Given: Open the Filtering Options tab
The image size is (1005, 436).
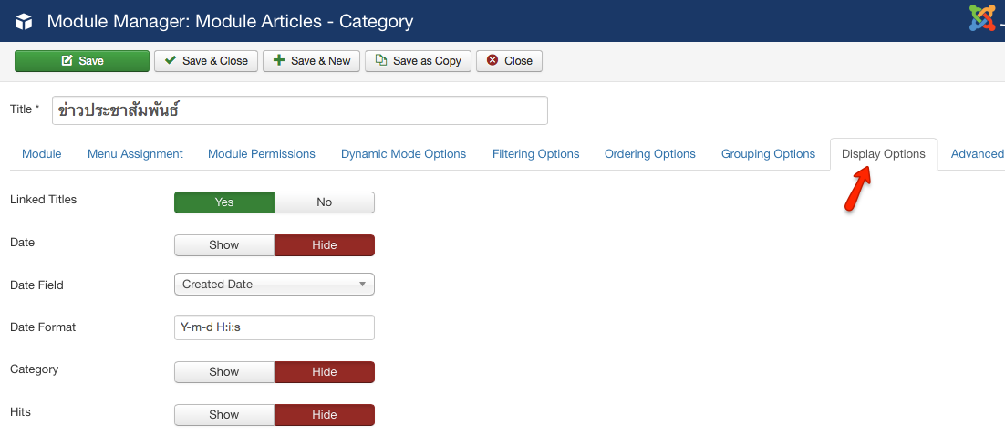Looking at the screenshot, I should coord(536,154).
